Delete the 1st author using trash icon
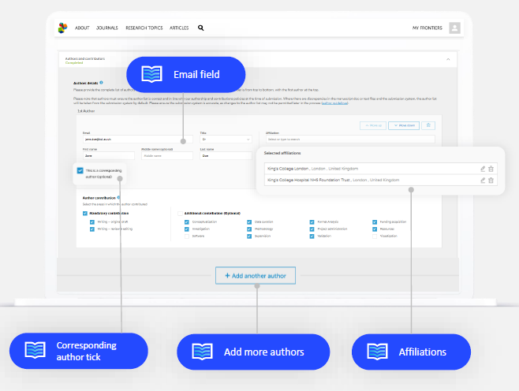Screen dimensions: 519x391 pyautogui.click(x=428, y=125)
